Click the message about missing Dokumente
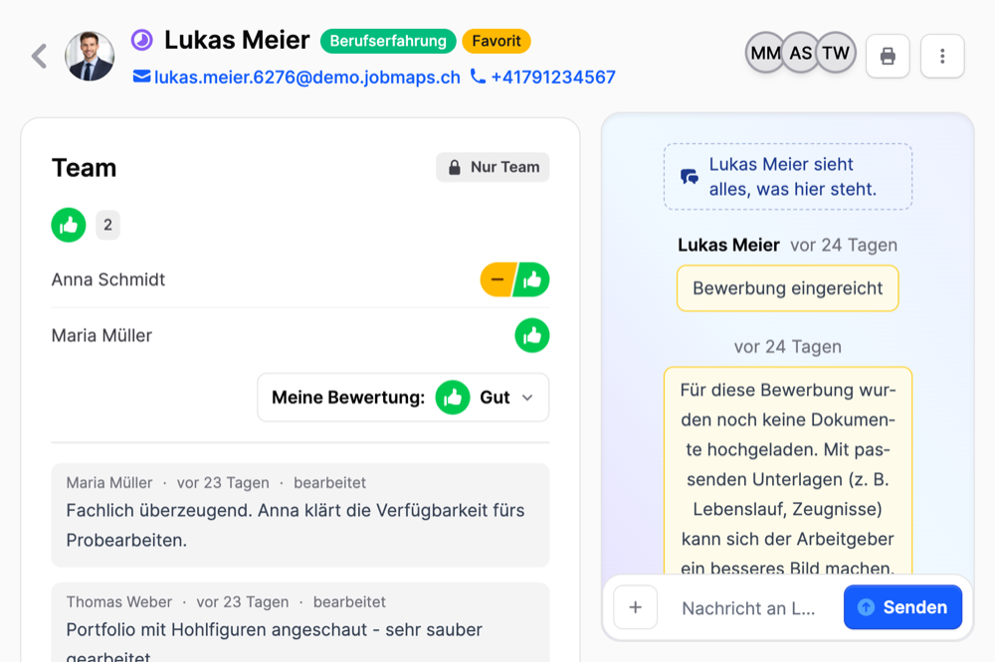Image resolution: width=995 pixels, height=662 pixels. [x=787, y=471]
